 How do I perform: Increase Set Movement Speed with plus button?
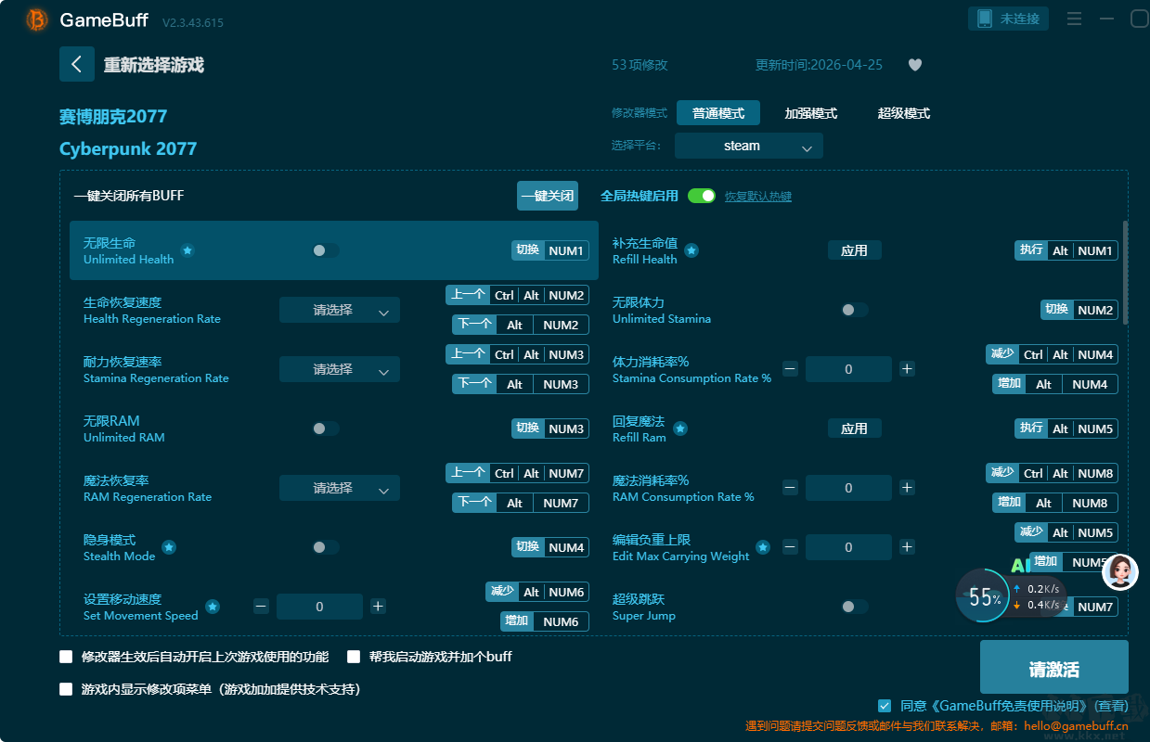click(x=378, y=607)
